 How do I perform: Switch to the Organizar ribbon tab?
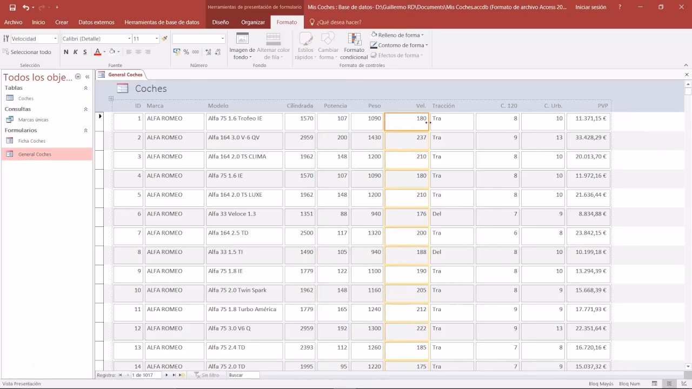coord(253,22)
